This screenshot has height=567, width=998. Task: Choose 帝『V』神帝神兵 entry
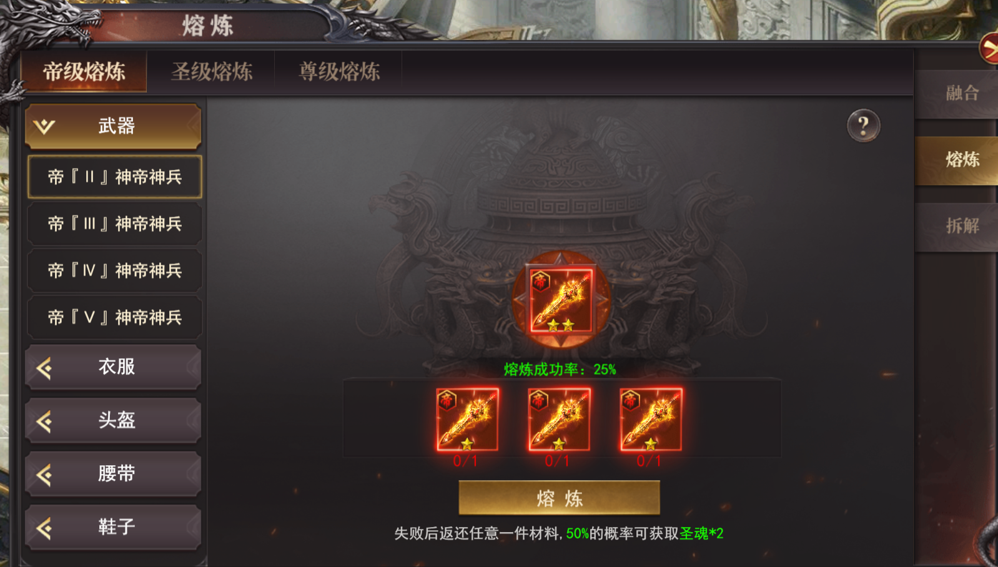(x=115, y=317)
